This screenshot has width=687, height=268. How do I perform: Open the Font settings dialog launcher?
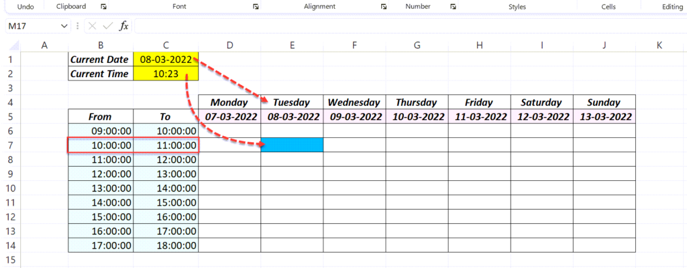(x=256, y=7)
